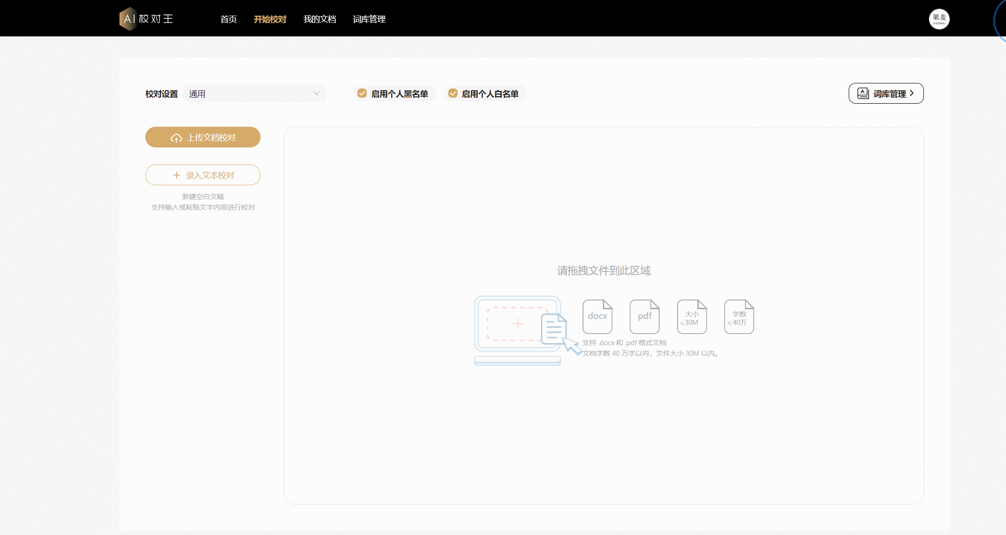This screenshot has width=1006, height=535.
Task: Click the AI校对王 hexagon logo
Action: 129,19
